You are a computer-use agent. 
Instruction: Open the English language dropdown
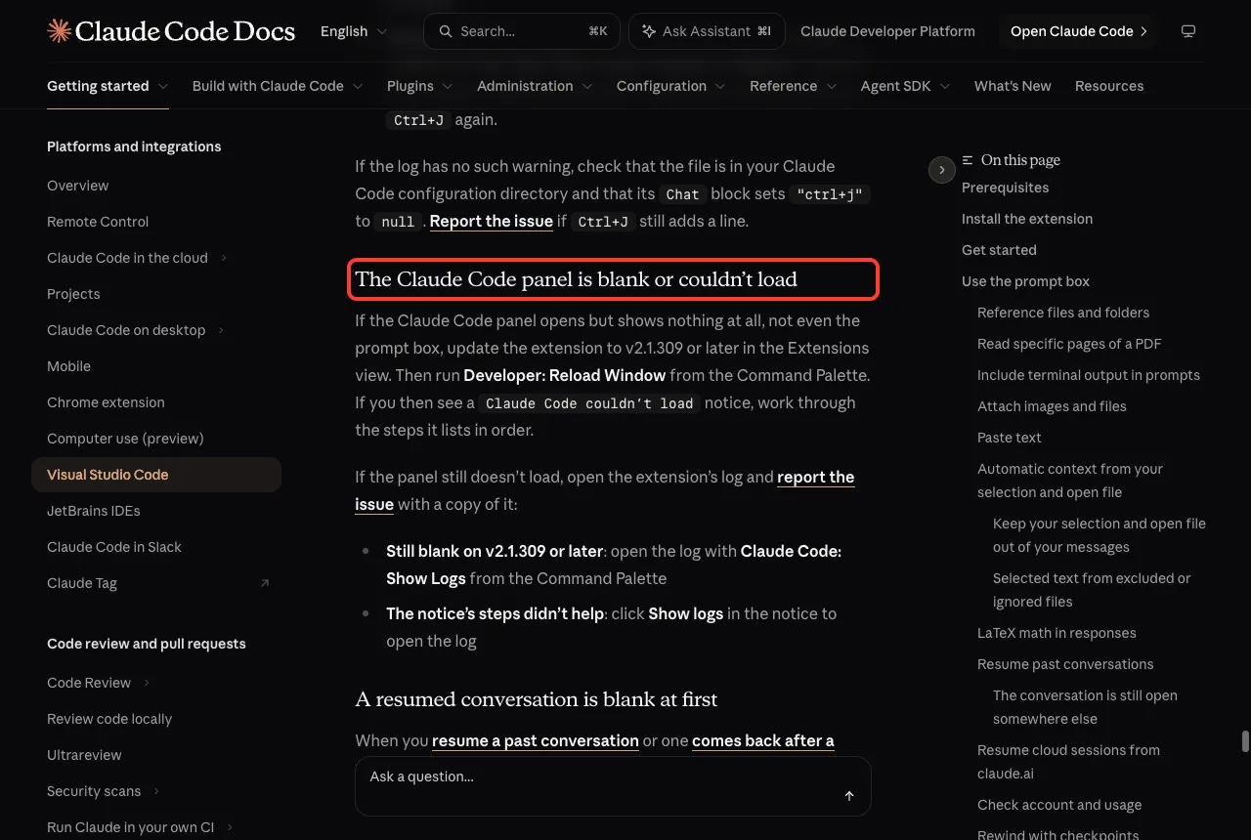click(x=354, y=31)
